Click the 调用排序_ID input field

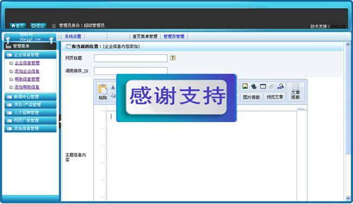tap(130, 71)
